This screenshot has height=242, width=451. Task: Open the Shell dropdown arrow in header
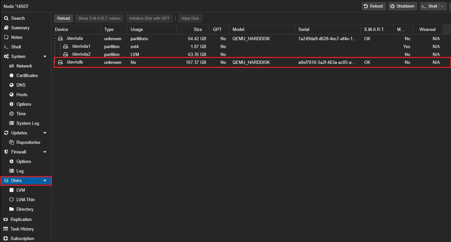click(x=442, y=6)
